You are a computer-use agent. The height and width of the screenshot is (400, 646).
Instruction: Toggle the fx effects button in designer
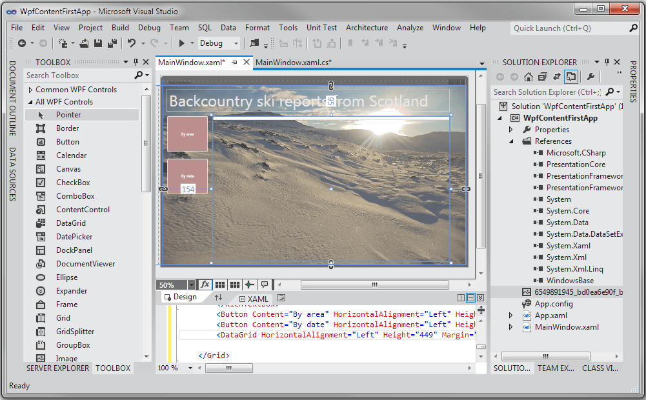click(205, 285)
